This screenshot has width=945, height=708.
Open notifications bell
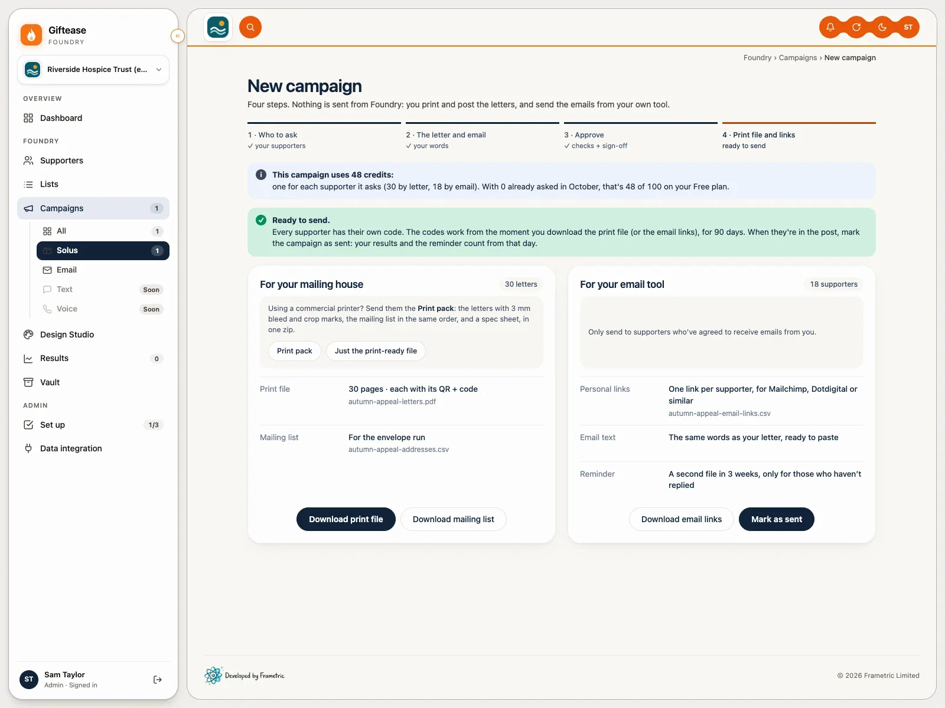click(830, 27)
